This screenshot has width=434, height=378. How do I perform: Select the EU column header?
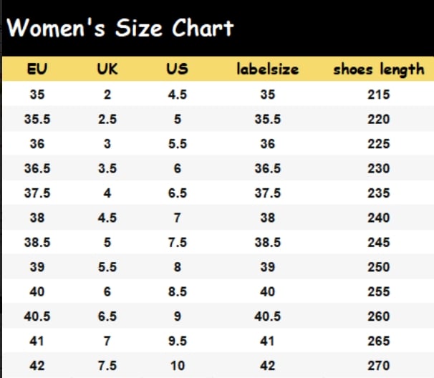[37, 69]
